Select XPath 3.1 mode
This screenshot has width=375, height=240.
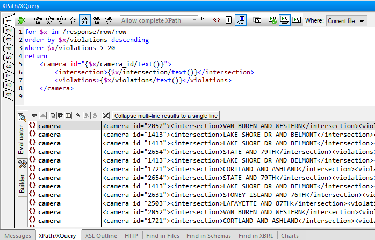pyautogui.click(x=61, y=20)
